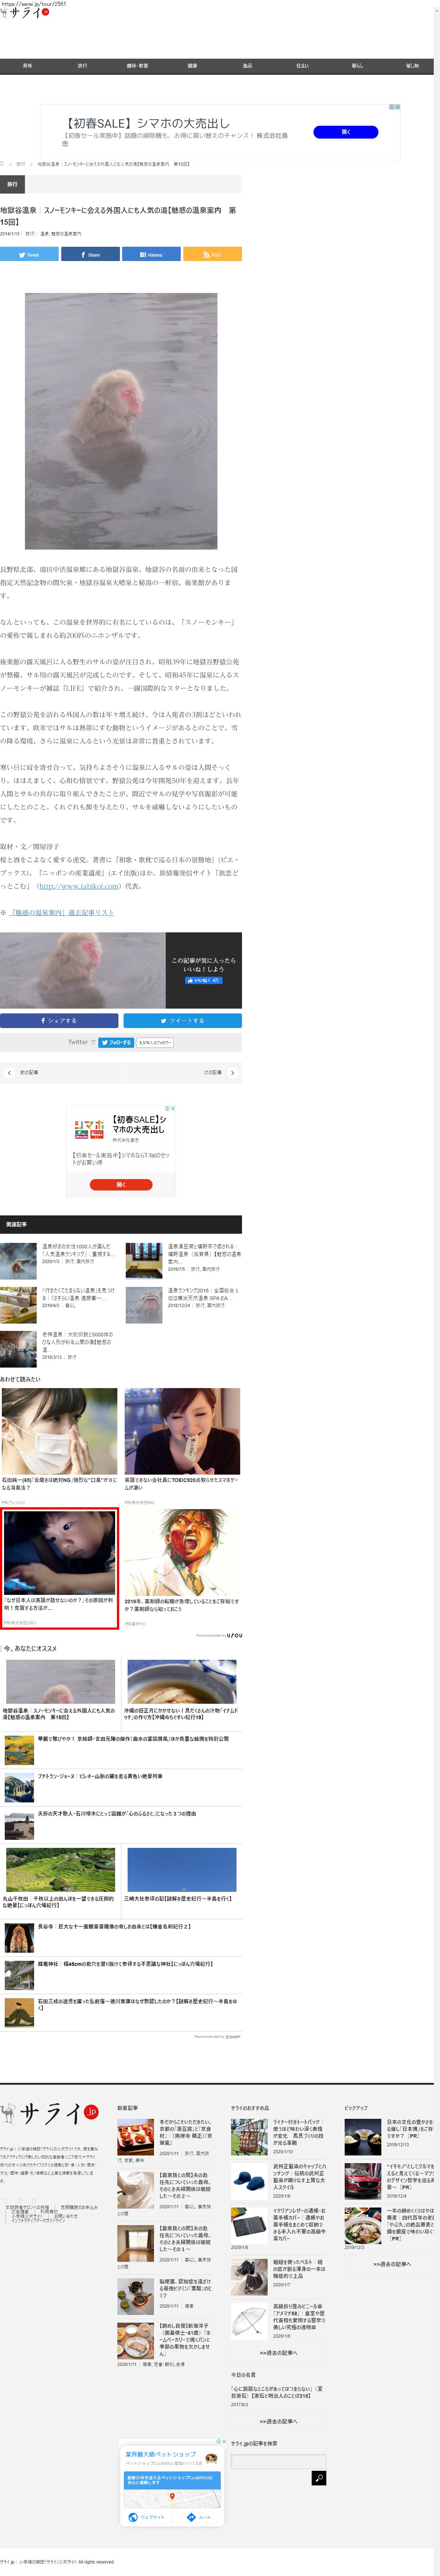Open the 過去記事リスト link
The height and width of the screenshot is (2576, 440).
click(62, 912)
